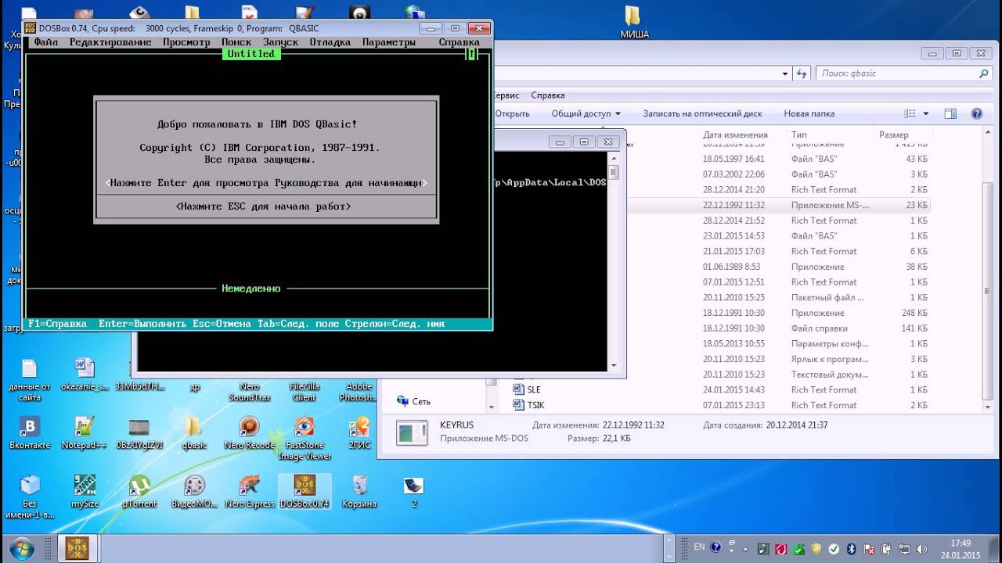This screenshot has width=1002, height=563.
Task: Choose 'Нажмите ESC для начала работ' option
Action: point(264,206)
